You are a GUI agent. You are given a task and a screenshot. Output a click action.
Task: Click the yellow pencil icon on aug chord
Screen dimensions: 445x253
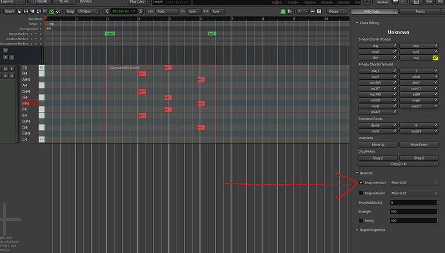[x=435, y=57]
